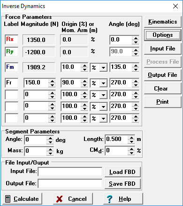183x206 pixels.
Task: Click the Cancel button with red X
Action: click(x=73, y=199)
